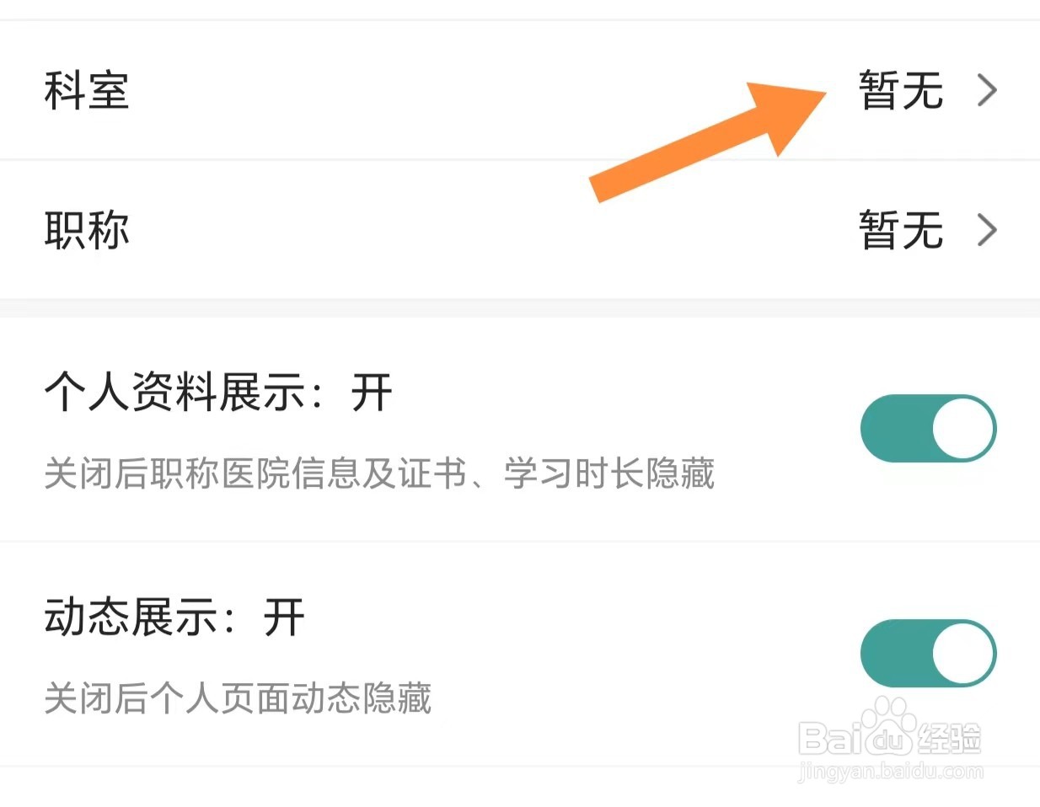1040x807 pixels.
Task: Click the 个人资料展示：开 heading text
Action: tap(218, 393)
